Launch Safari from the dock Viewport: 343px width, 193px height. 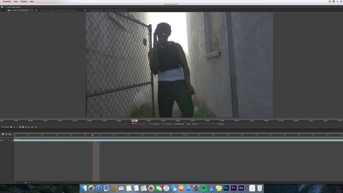click(x=99, y=188)
